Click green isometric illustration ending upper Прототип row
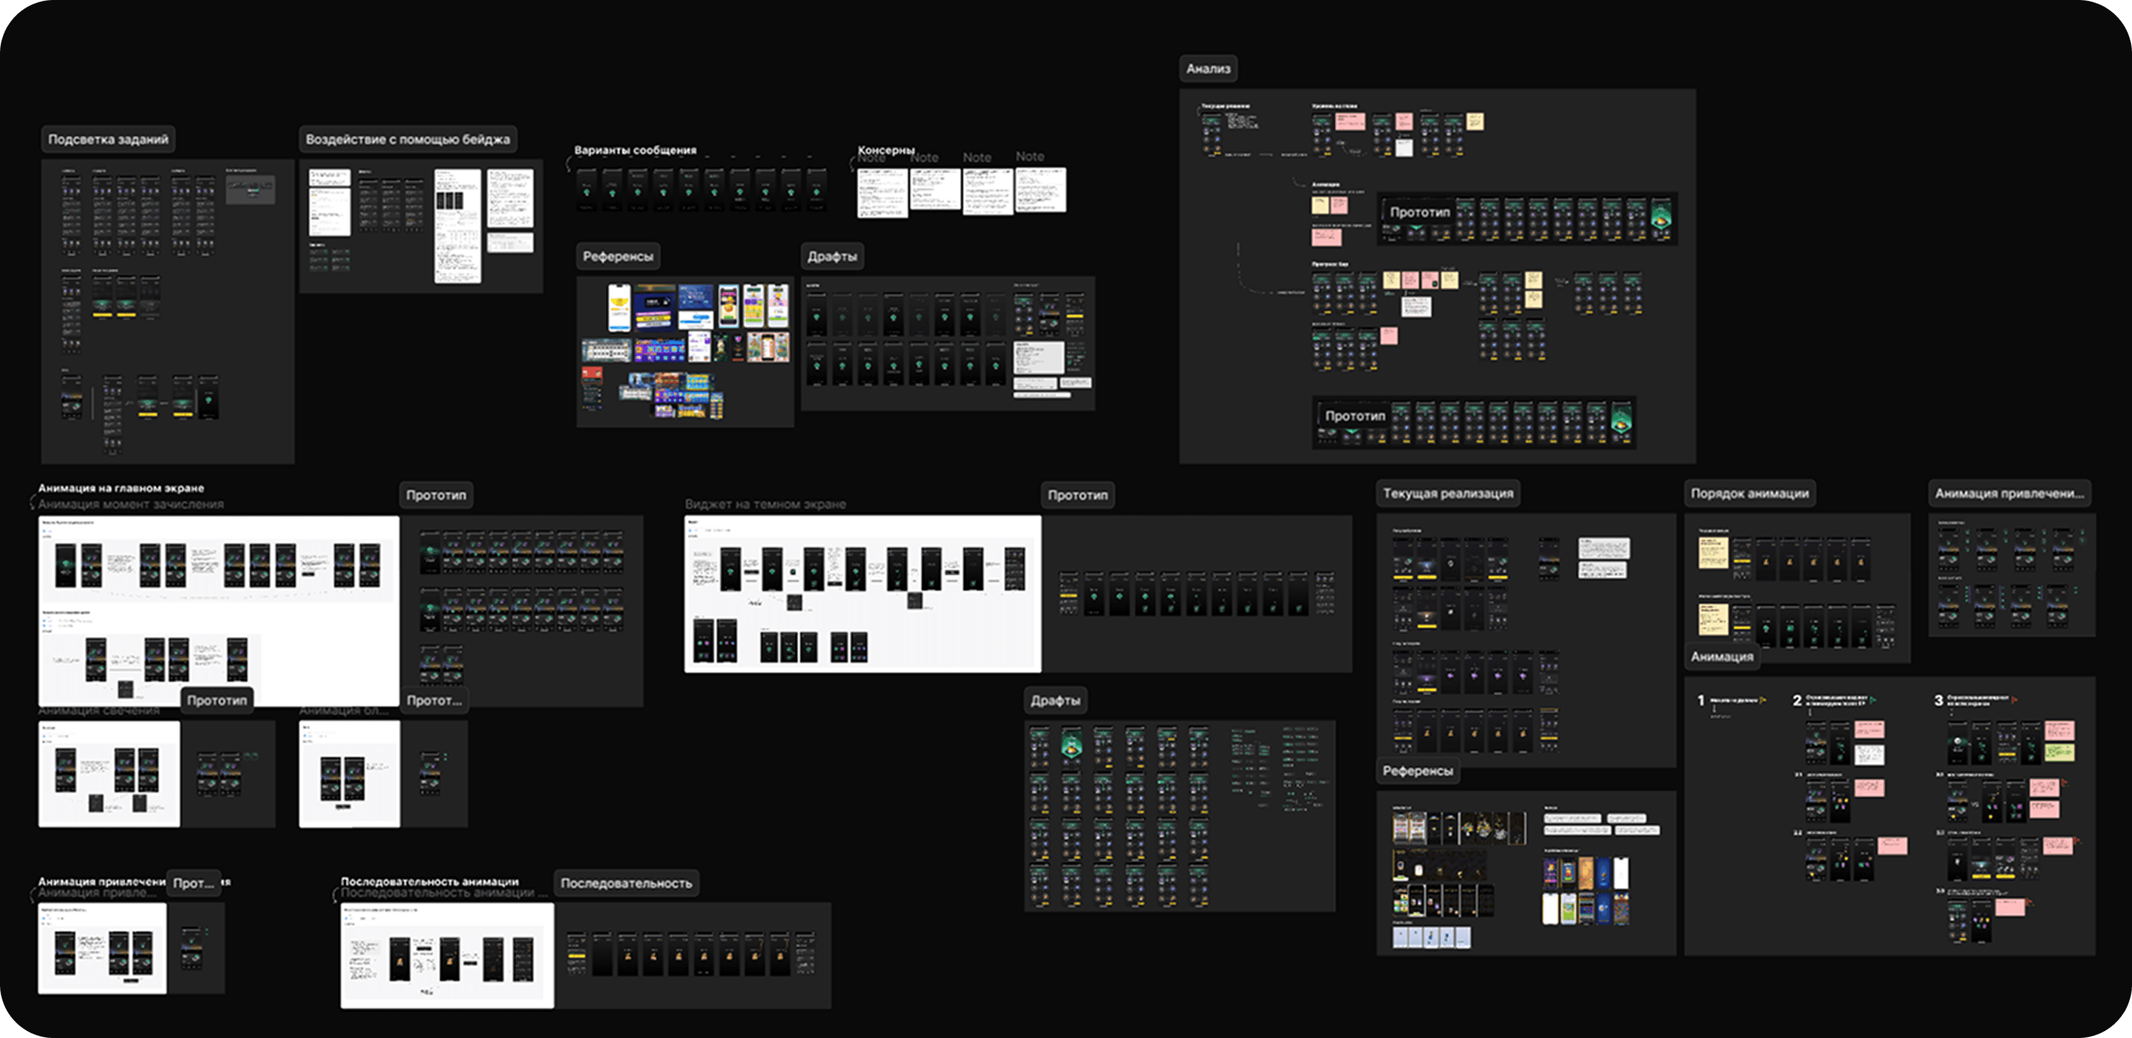 click(x=1661, y=218)
